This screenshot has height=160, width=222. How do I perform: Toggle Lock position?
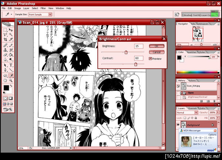coord(192,118)
